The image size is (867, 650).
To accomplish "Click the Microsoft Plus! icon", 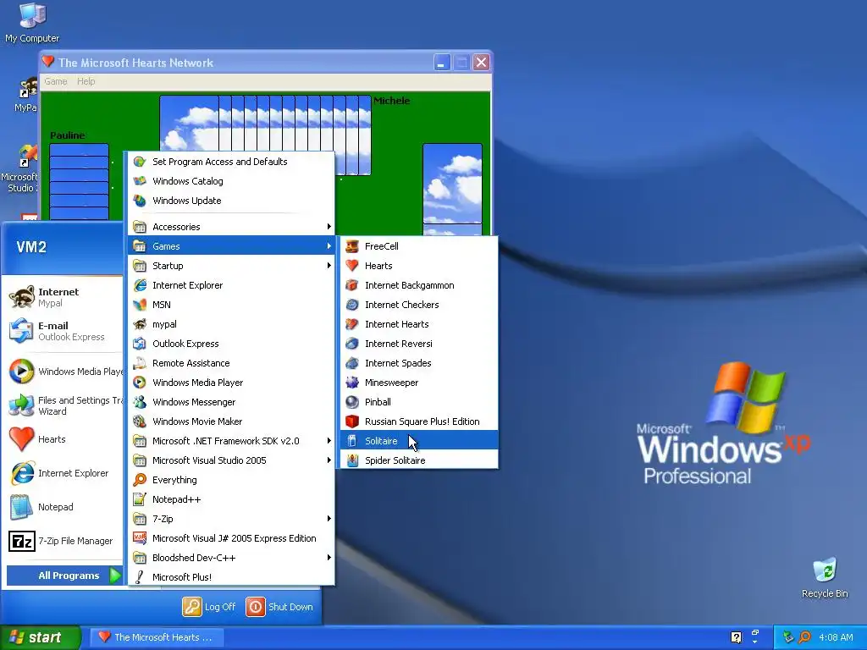I will [x=140, y=576].
